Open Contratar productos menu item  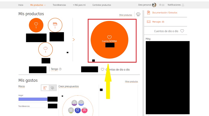click(102, 5)
